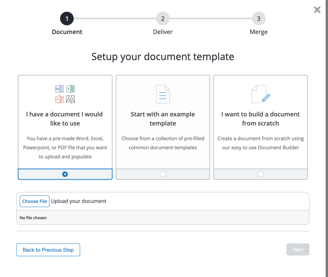Click the Document step label
The width and height of the screenshot is (328, 277).
(67, 32)
